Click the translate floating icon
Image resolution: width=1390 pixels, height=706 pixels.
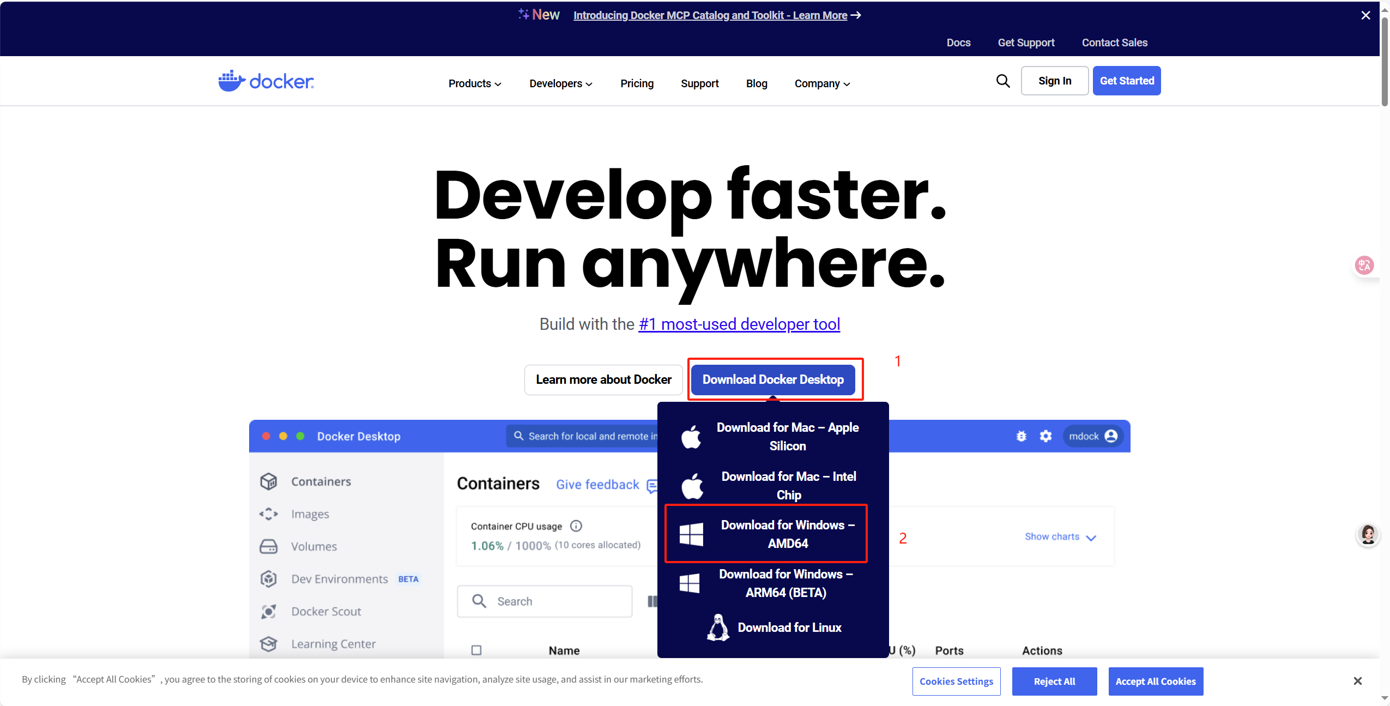(x=1364, y=265)
